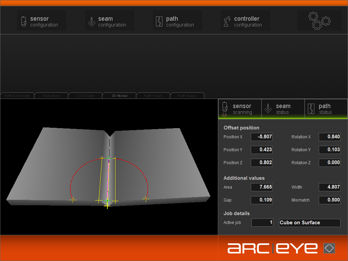Viewport: 348px width, 261px height.
Task: Open the XYZ Graph tab
Action: pyautogui.click(x=85, y=96)
